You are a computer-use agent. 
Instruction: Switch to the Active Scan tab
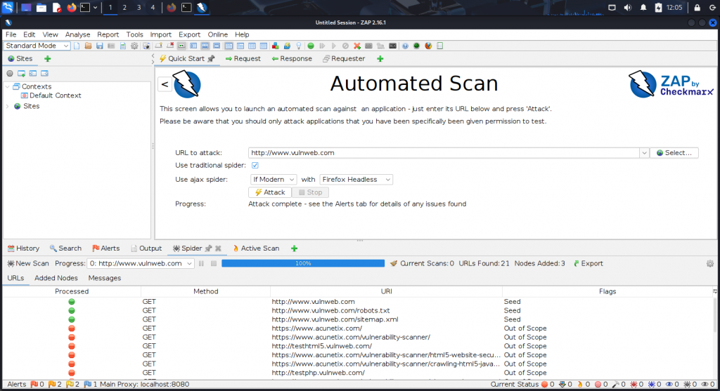[256, 248]
